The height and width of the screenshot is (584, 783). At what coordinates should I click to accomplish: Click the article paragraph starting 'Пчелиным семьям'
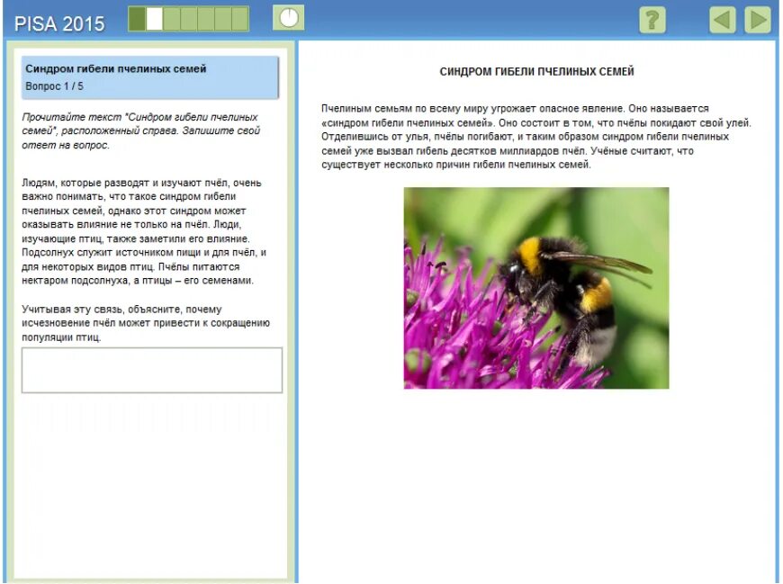coord(536,136)
